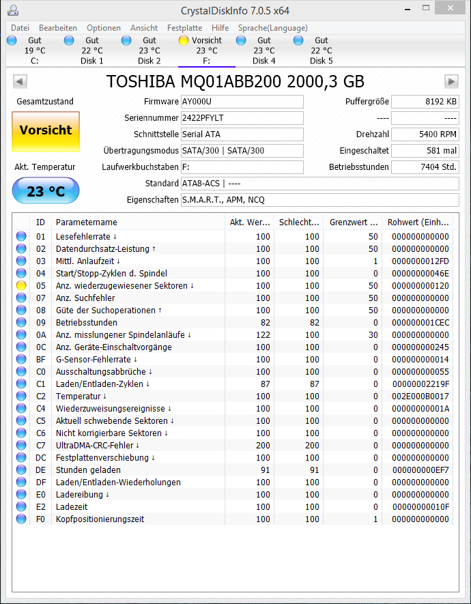The height and width of the screenshot is (604, 471).
Task: Click status icon for row 09 Betriebsstunden
Action: (x=21, y=322)
